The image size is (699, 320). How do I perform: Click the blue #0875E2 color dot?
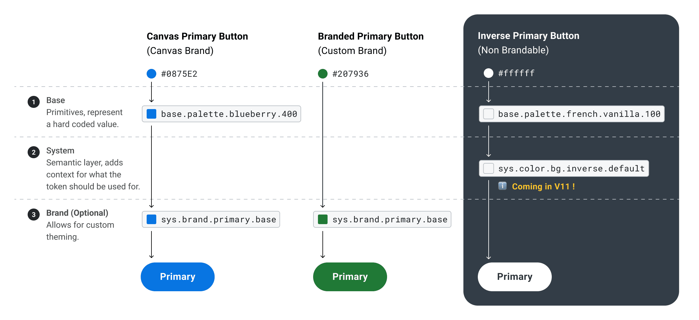pyautogui.click(x=151, y=74)
